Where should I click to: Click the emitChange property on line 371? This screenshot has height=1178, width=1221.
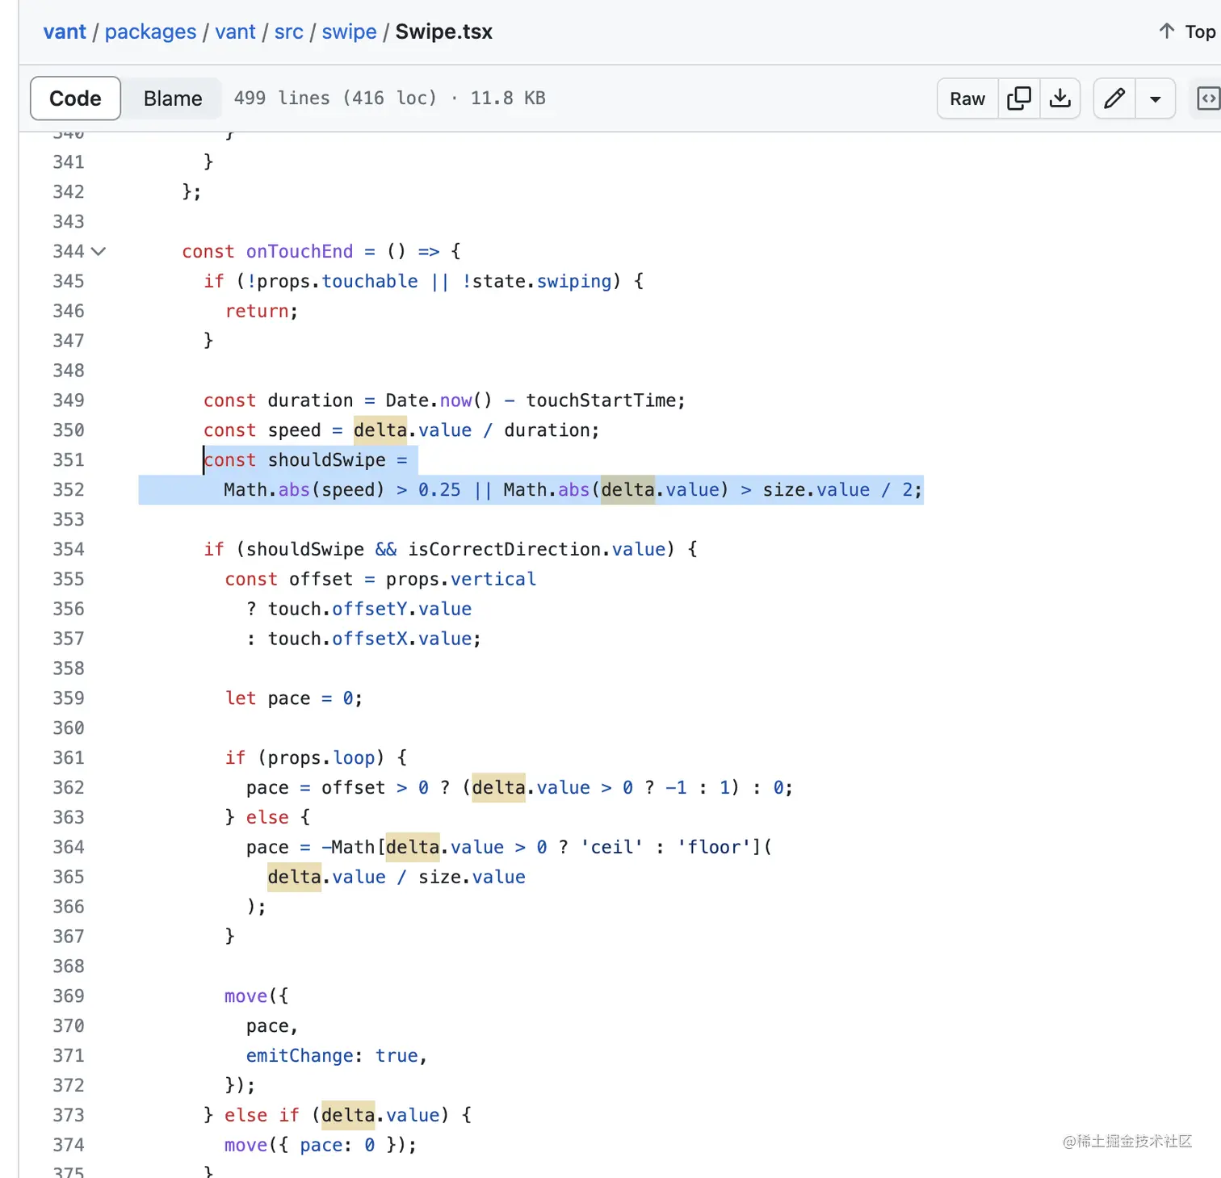pyautogui.click(x=300, y=1056)
